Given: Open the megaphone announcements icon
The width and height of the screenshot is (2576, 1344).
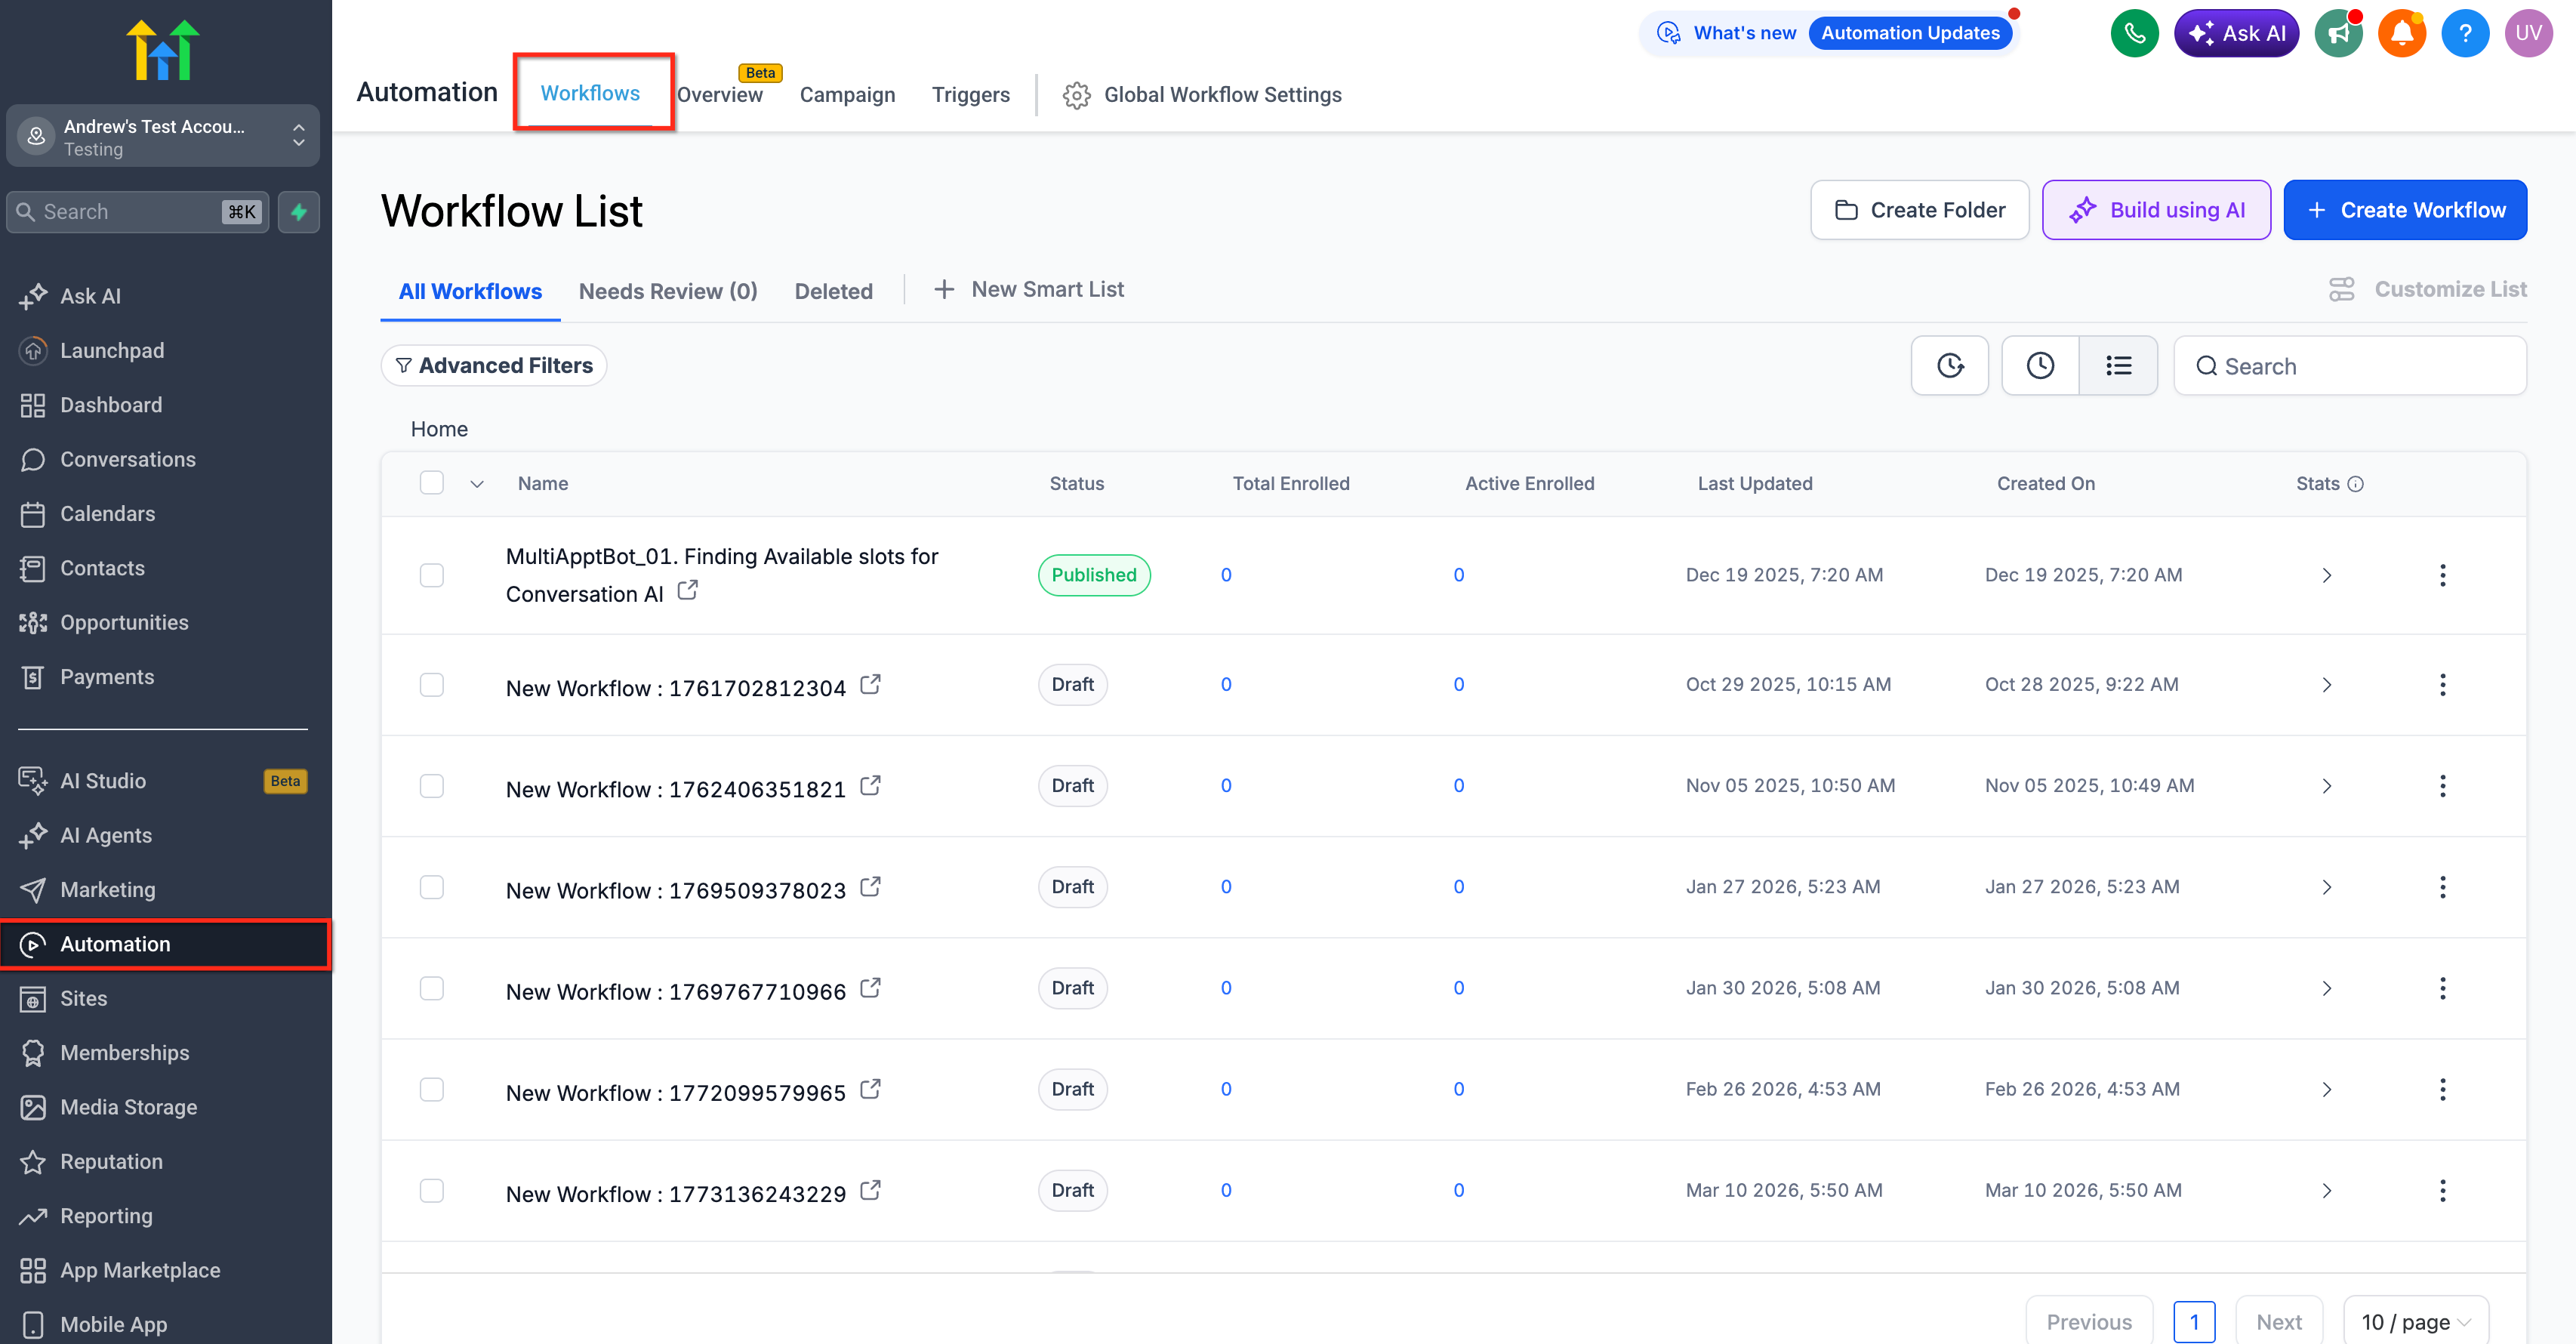Looking at the screenshot, I should [2338, 34].
